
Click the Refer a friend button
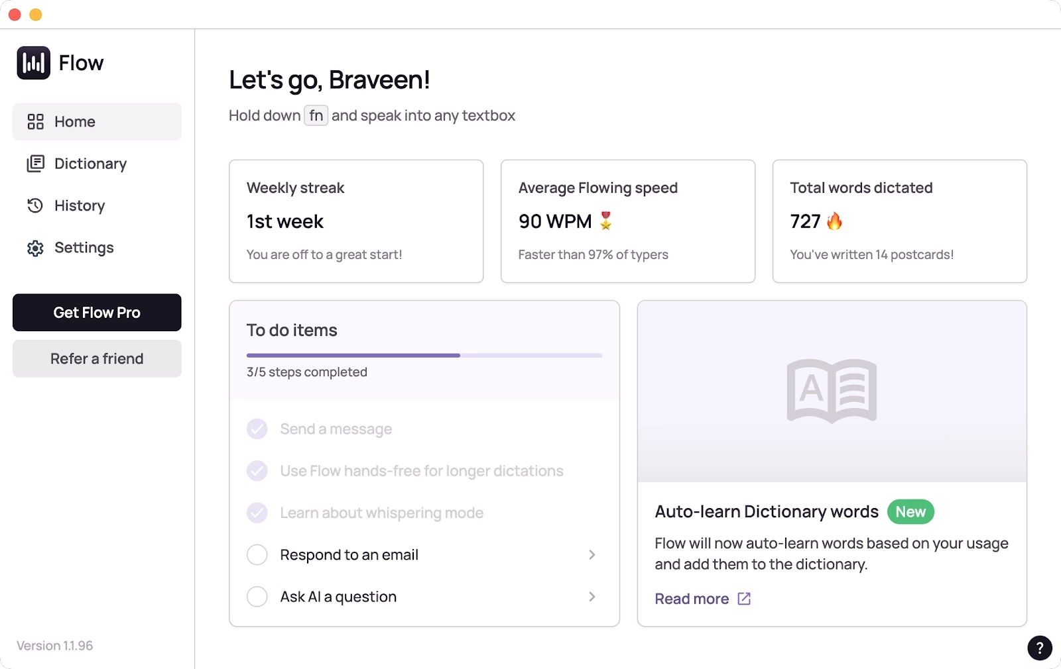96,358
